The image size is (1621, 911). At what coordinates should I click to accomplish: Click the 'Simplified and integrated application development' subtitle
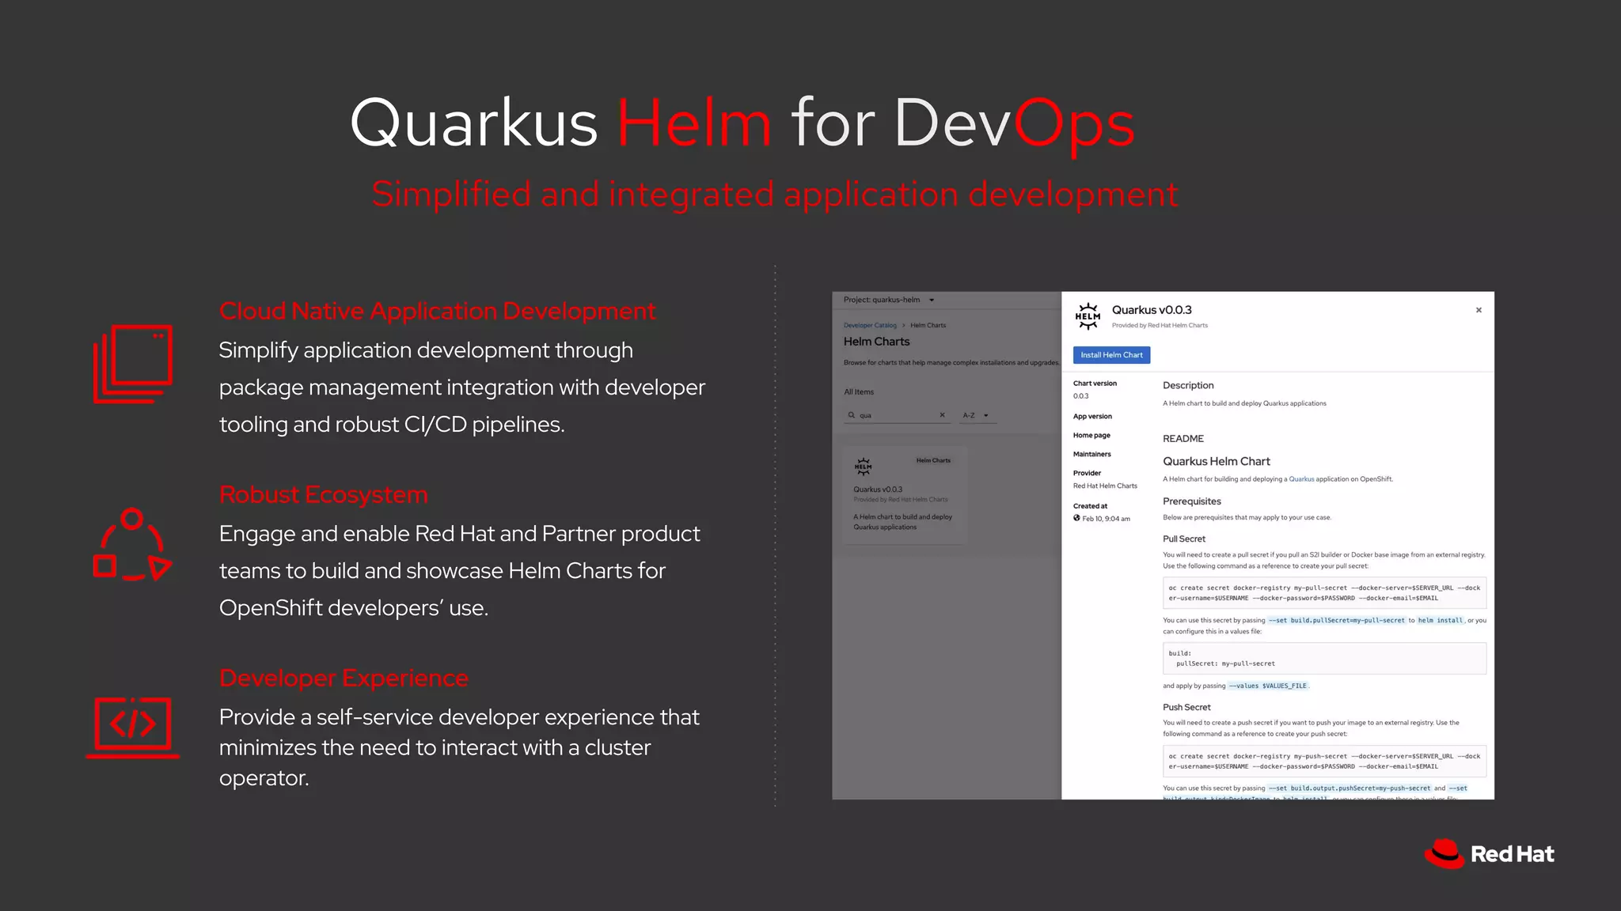[x=775, y=195]
